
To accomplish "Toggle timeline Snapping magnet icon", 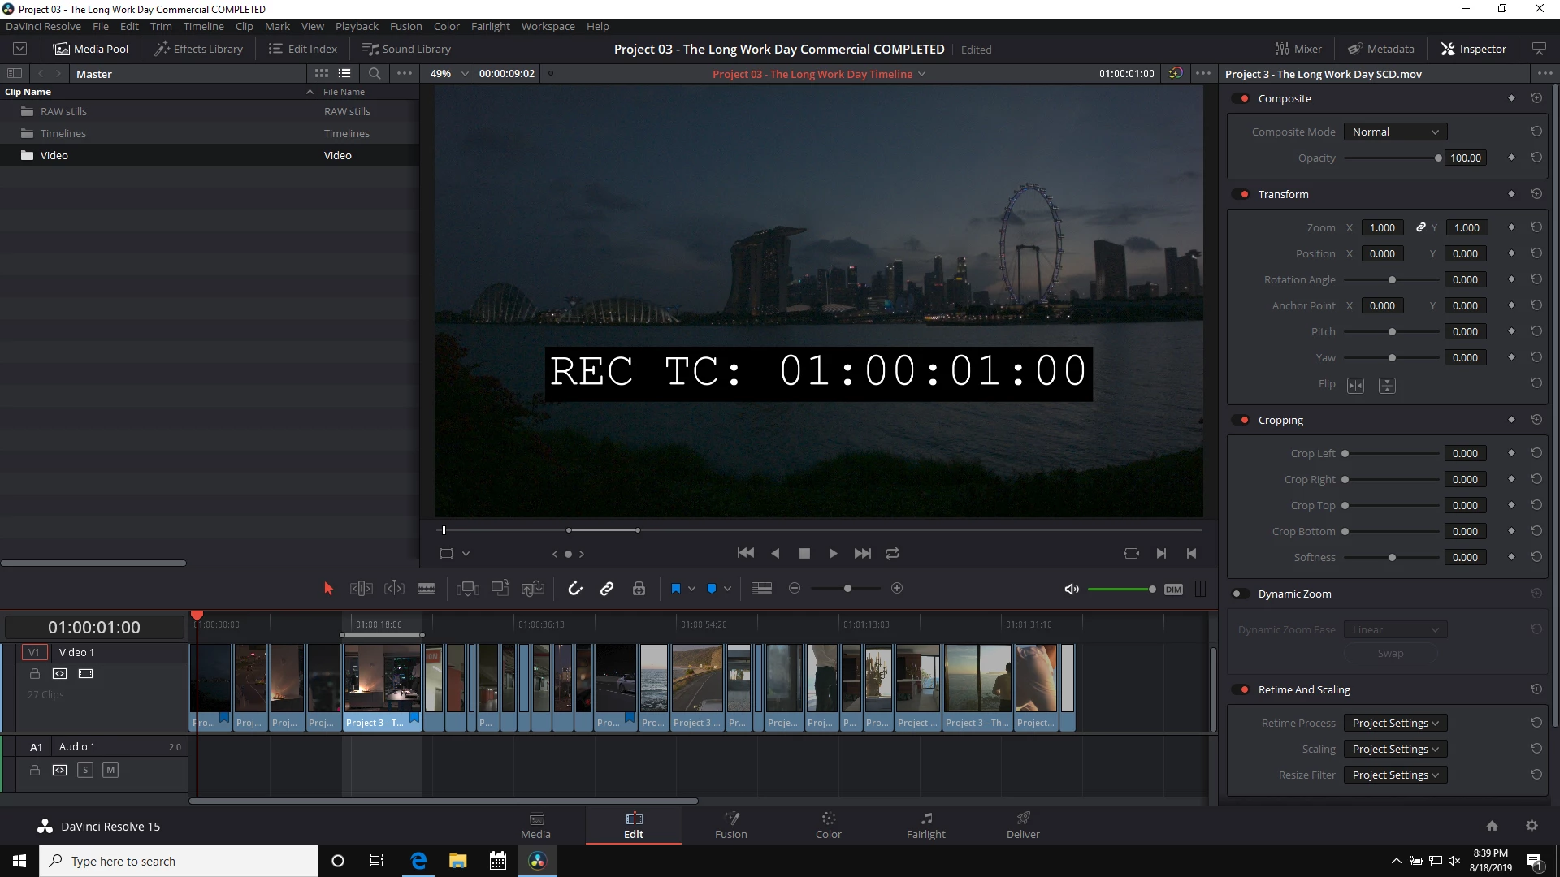I will (574, 589).
